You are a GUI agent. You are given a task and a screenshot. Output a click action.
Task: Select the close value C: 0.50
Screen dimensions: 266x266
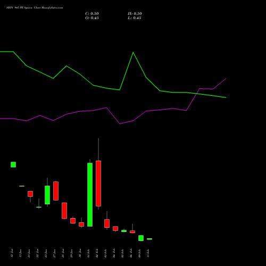pyautogui.click(x=92, y=14)
